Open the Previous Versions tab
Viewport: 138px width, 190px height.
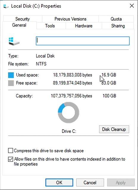pos(70,19)
